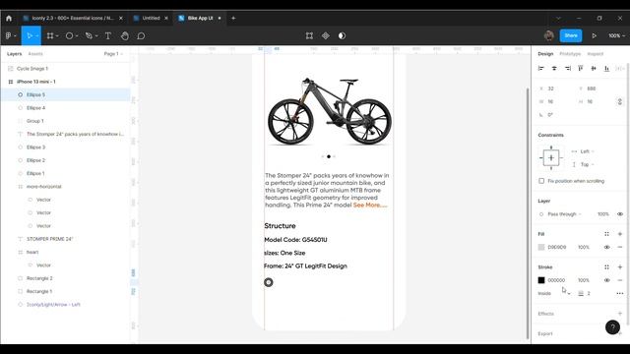Click Align vertical centers icon
The width and height of the screenshot is (630, 354).
click(594, 69)
